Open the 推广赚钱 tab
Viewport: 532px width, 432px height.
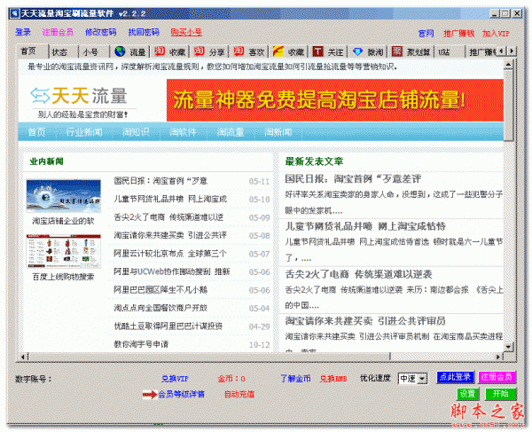pos(482,52)
